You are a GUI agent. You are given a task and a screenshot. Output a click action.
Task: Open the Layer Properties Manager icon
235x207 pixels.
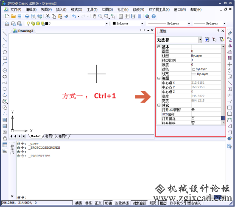point(7,23)
